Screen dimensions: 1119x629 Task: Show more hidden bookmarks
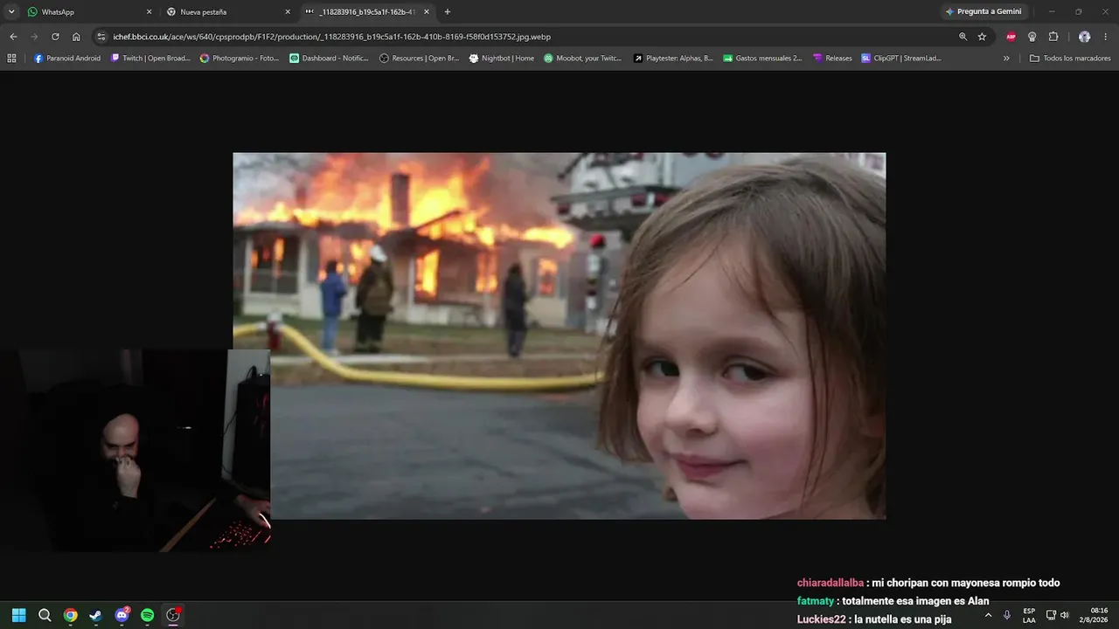pyautogui.click(x=1006, y=59)
